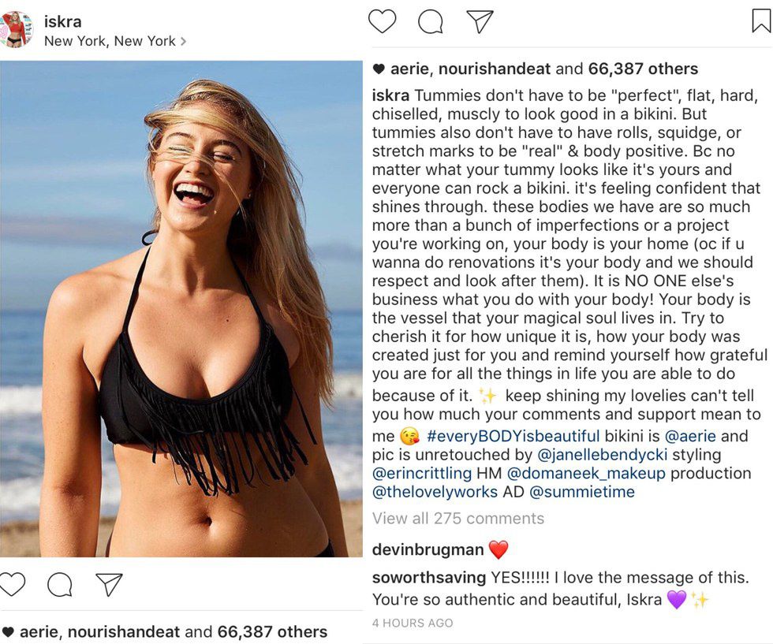
Task: Open iskra's profile picture avatar
Action: (x=17, y=29)
